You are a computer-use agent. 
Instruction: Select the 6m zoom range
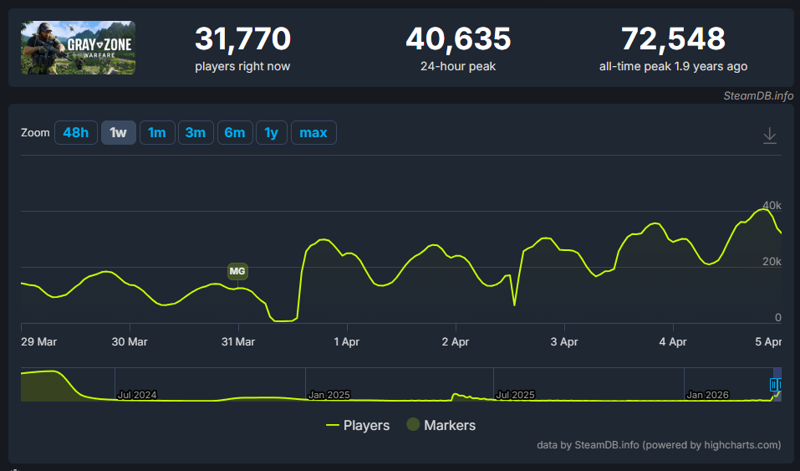click(235, 133)
